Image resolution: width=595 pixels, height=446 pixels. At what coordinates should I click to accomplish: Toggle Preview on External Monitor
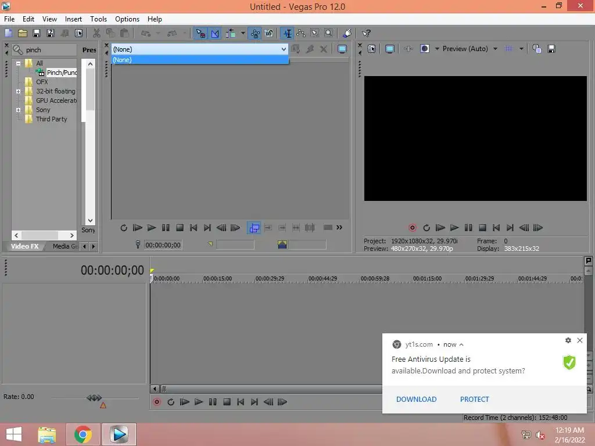(389, 49)
